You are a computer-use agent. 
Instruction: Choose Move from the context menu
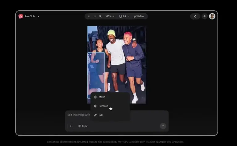[x=110, y=97]
